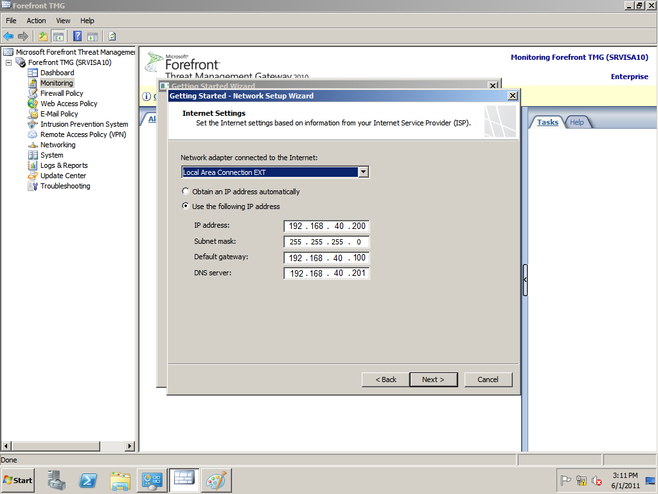Switch to the Help tab
The width and height of the screenshot is (658, 494).
point(577,122)
